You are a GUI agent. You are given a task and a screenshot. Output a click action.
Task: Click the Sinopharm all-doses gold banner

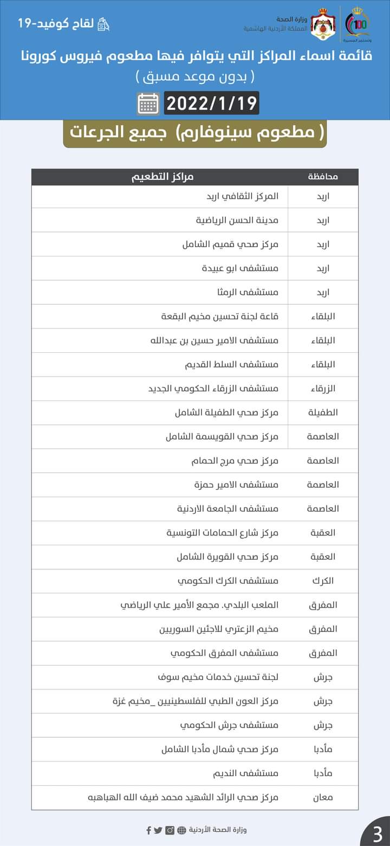195,132
